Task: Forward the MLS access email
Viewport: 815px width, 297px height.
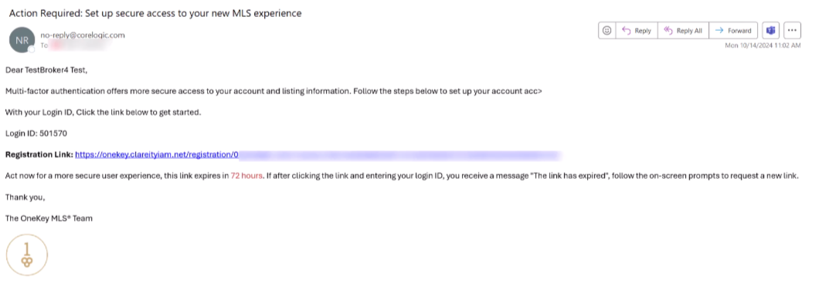Action: click(x=733, y=31)
